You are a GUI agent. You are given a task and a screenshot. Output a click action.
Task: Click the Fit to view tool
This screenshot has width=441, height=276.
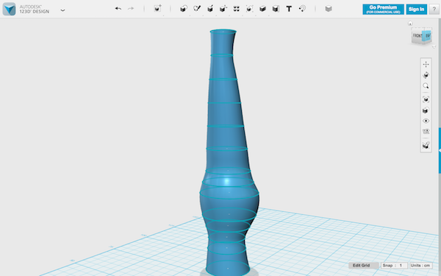click(x=426, y=99)
